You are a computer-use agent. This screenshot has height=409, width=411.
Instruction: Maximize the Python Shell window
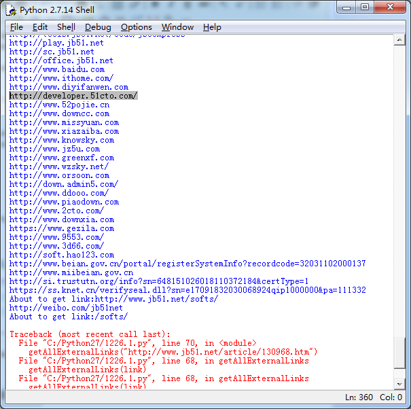coord(365,7)
